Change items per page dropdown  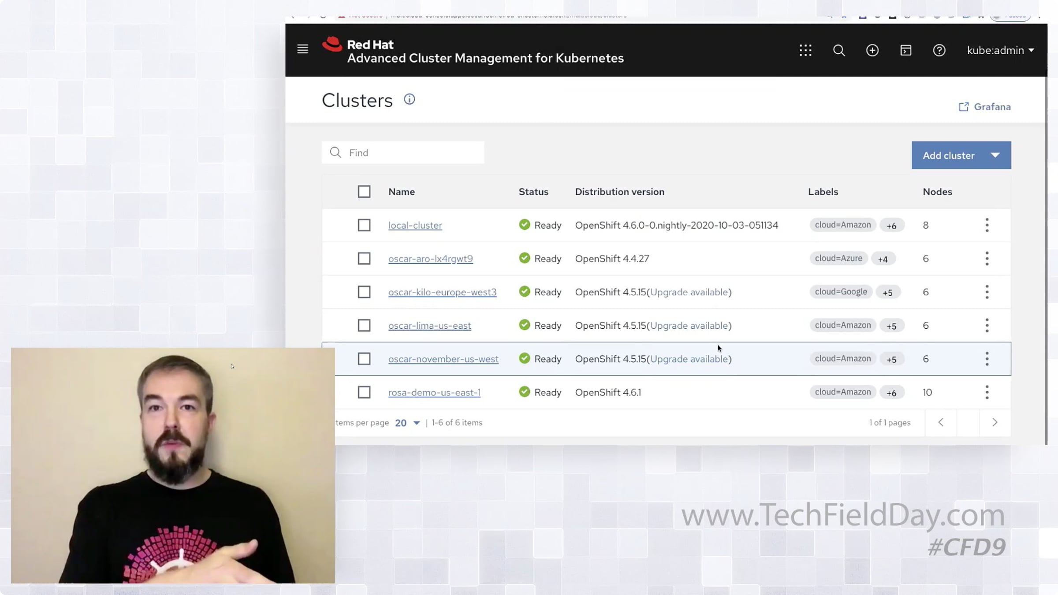[x=407, y=423]
